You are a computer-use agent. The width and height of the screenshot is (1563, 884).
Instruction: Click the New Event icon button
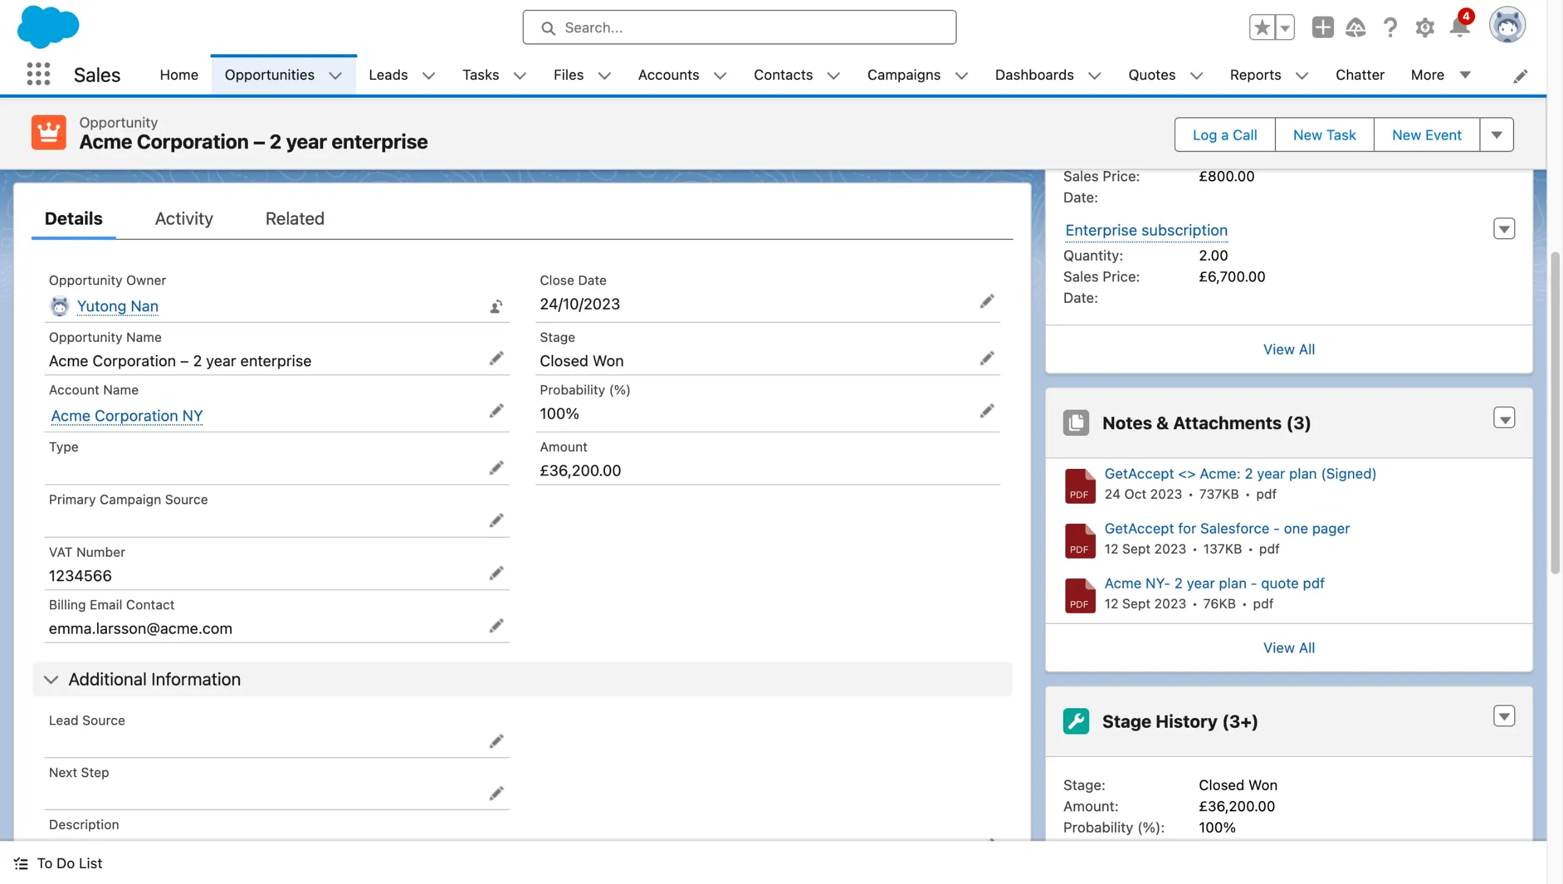pos(1426,134)
